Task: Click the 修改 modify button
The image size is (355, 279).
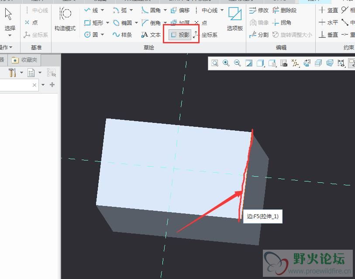Action: point(259,10)
